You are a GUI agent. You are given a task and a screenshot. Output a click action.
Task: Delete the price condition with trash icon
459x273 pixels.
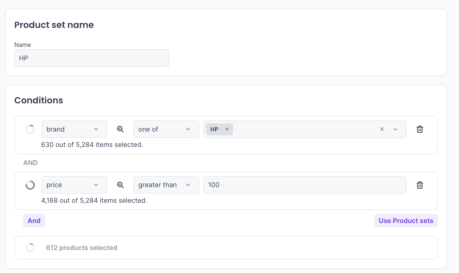pos(420,185)
